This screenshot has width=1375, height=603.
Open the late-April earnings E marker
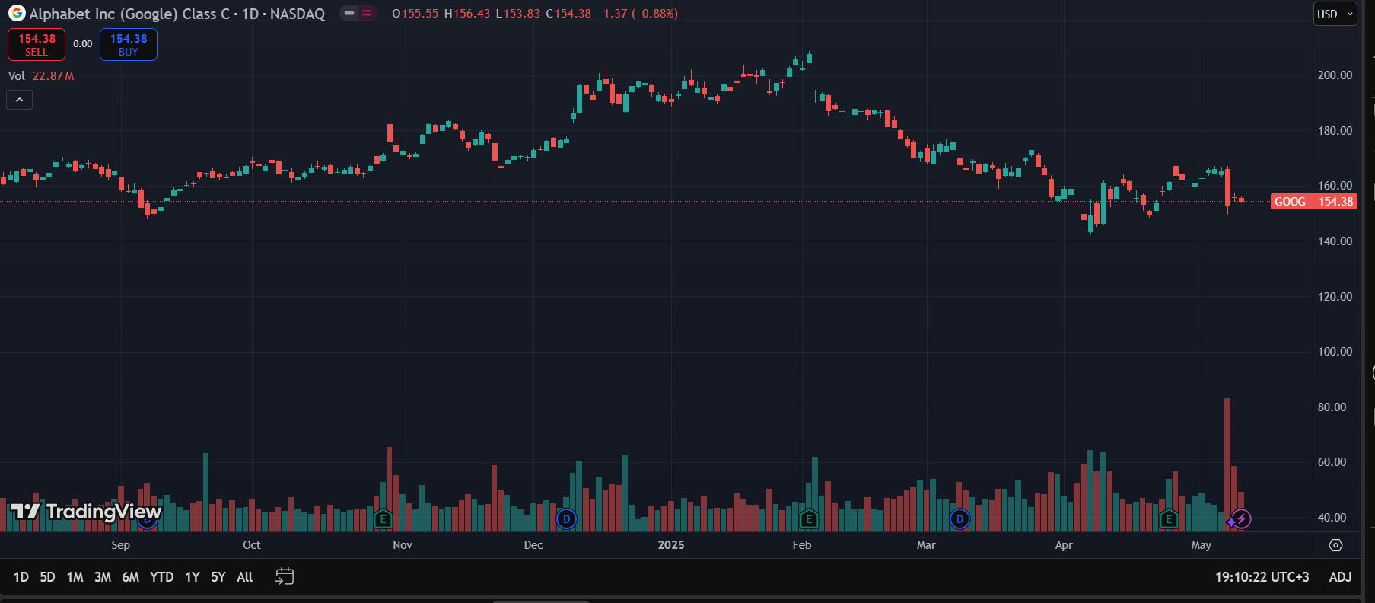click(1169, 519)
